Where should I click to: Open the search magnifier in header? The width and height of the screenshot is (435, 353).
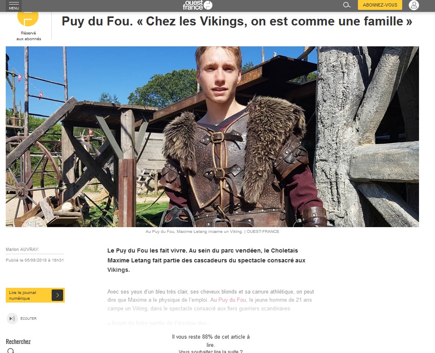tap(347, 5)
